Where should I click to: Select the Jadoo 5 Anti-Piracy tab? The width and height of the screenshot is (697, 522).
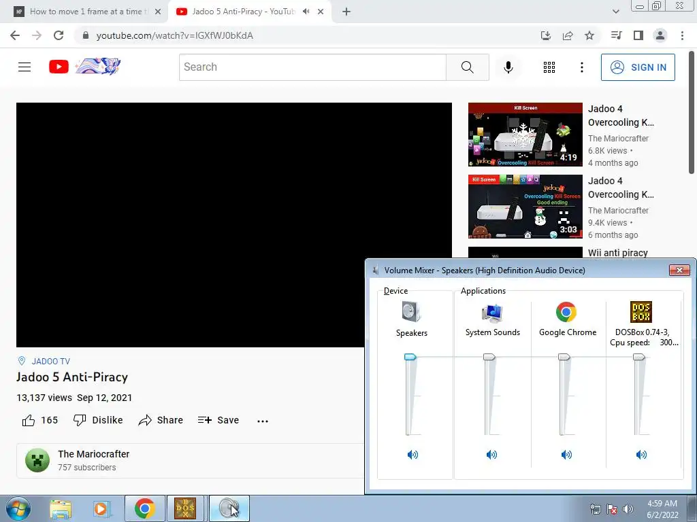(242, 12)
